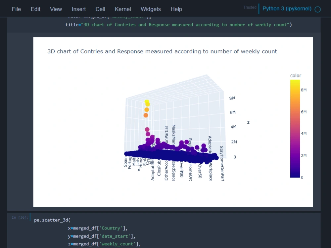331x248 pixels.
Task: Click the kernel status circle indicator
Action: coord(317,9)
